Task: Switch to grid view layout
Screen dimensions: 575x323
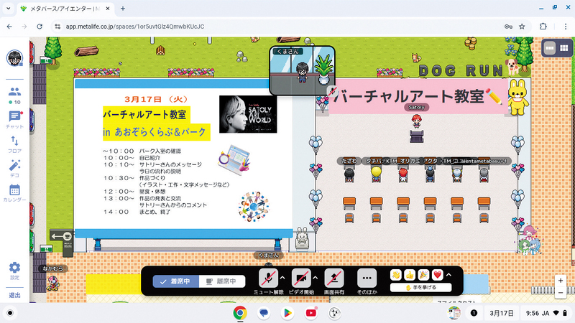Action: [564, 47]
